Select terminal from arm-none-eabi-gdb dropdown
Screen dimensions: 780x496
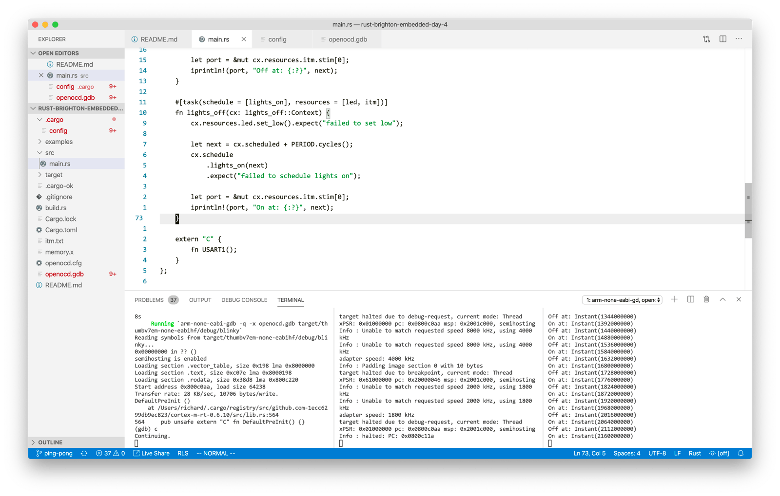(x=622, y=300)
